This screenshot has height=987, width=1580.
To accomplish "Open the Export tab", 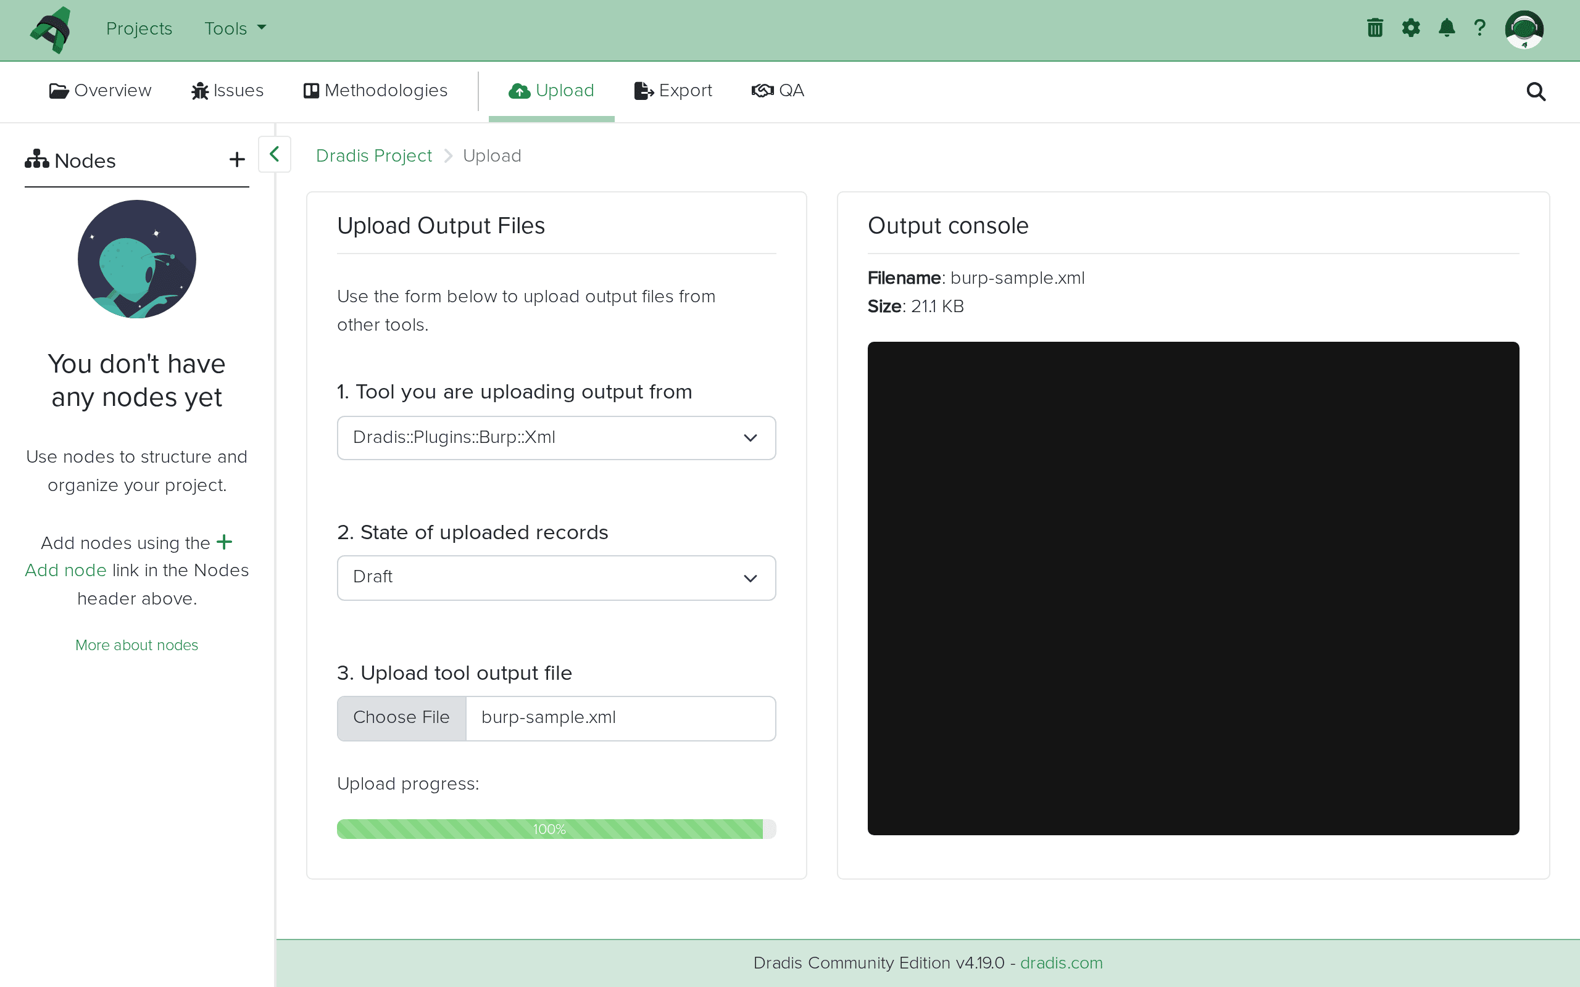I will [673, 91].
